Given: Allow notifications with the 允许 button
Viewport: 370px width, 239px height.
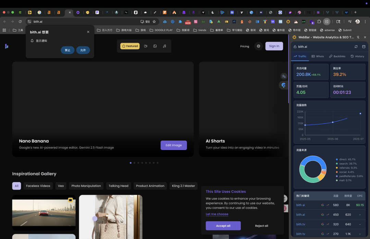Looking at the screenshot, I should pyautogui.click(x=83, y=50).
